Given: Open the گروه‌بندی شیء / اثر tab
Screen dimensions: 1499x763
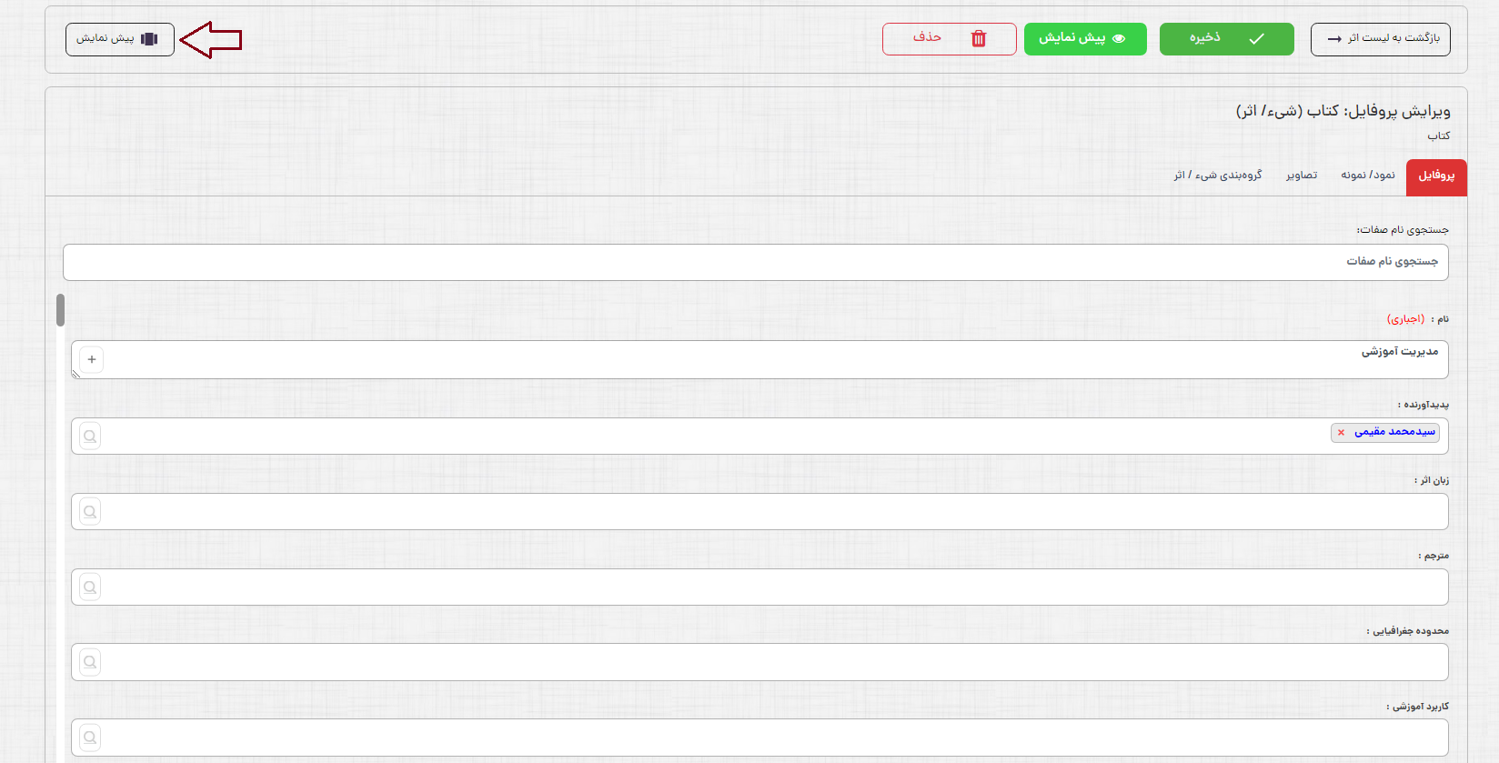Looking at the screenshot, I should click(x=1218, y=176).
